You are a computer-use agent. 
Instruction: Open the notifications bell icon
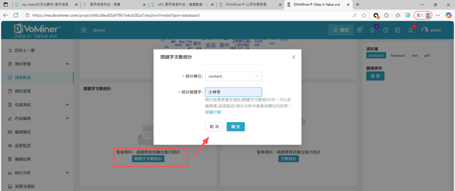click(x=410, y=31)
